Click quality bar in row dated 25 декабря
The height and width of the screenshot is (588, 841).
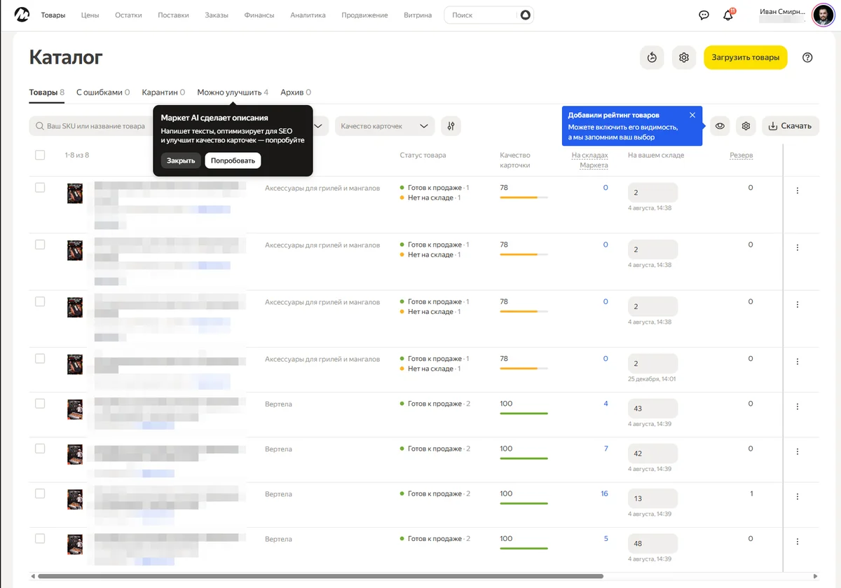point(524,368)
